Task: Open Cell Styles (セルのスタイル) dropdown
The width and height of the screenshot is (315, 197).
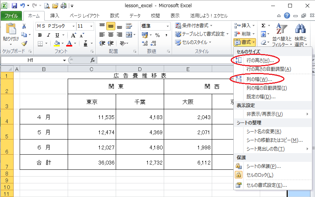Action: click(193, 42)
